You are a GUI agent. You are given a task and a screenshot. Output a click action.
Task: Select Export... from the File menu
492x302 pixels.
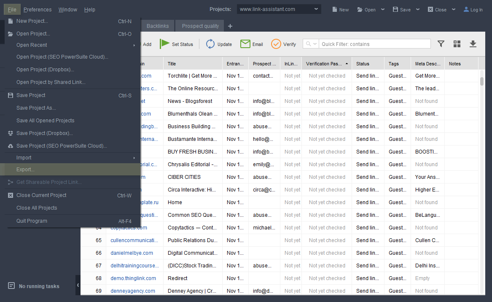[x=26, y=170]
